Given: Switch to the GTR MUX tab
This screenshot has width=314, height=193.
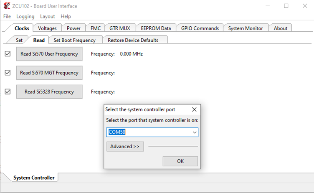Looking at the screenshot, I should (119, 28).
